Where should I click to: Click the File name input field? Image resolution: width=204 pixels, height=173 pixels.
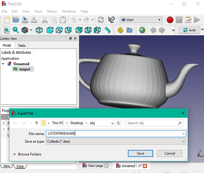[x=116, y=134]
